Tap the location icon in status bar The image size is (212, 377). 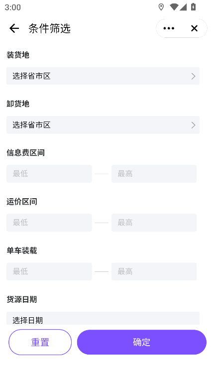(x=161, y=7)
